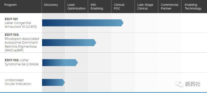Viewport: 207px width, 93px height.
Task: Click Undisclosed Ocular Indication label
Action: coord(18,82)
